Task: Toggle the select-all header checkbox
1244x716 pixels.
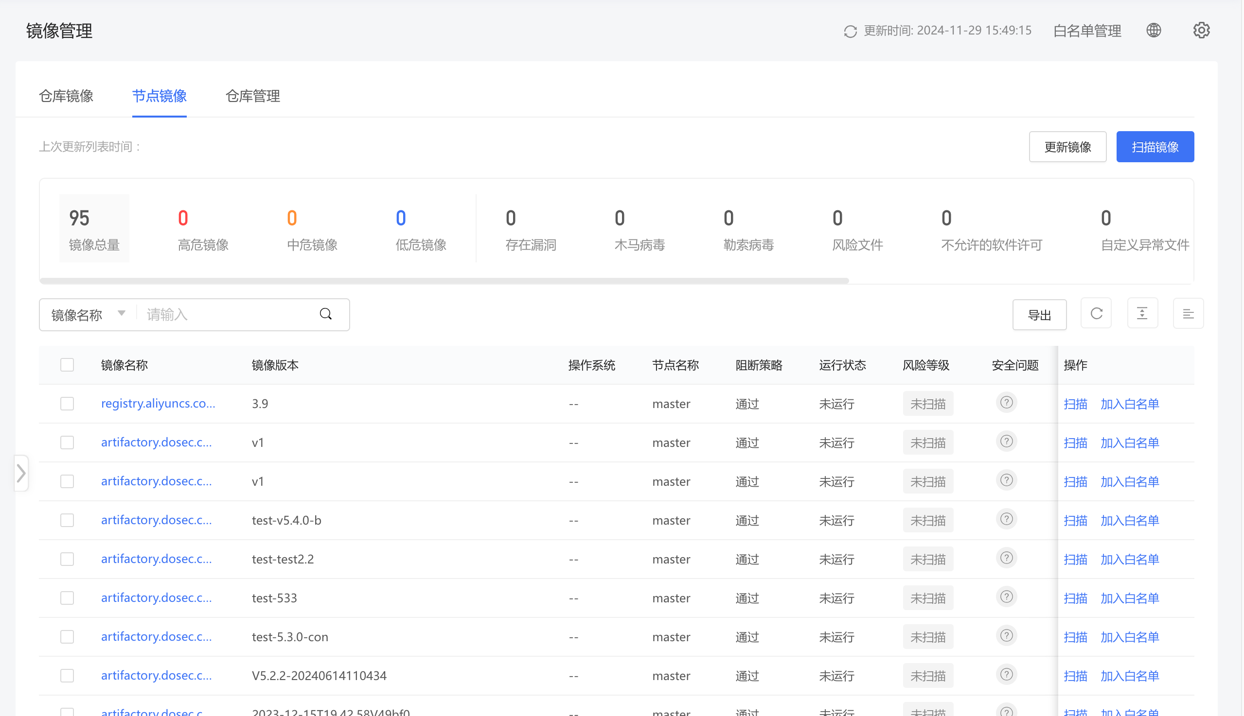Action: tap(67, 365)
